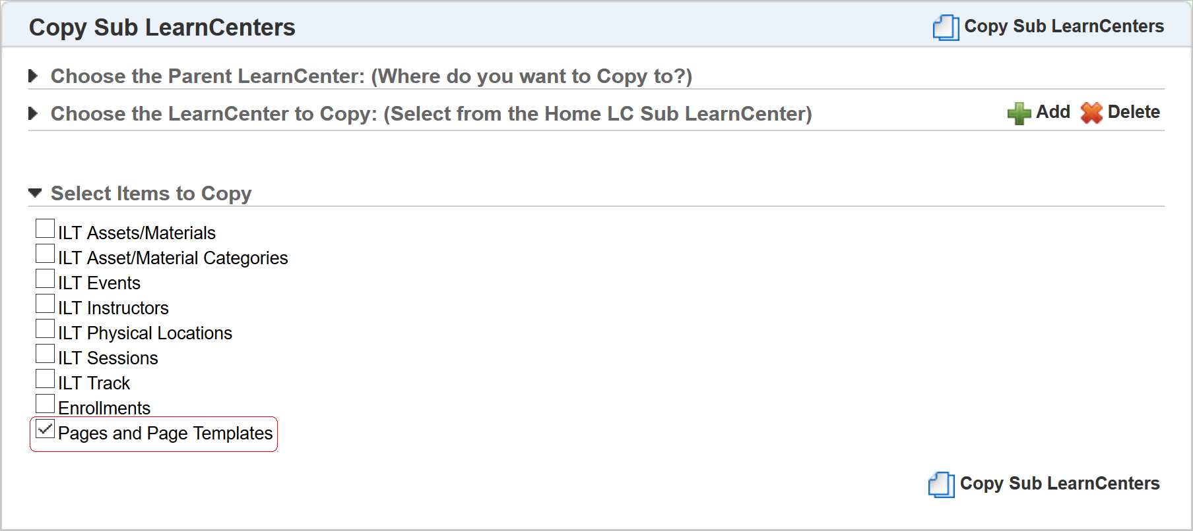Image resolution: width=1193 pixels, height=531 pixels.
Task: Enable the ILT Asset/Material Categories checkbox
Action: pyautogui.click(x=46, y=254)
